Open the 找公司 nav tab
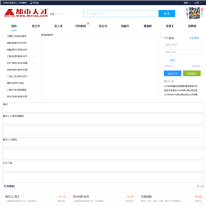Screen dimensions: 206x206 pyautogui.click(x=103, y=26)
